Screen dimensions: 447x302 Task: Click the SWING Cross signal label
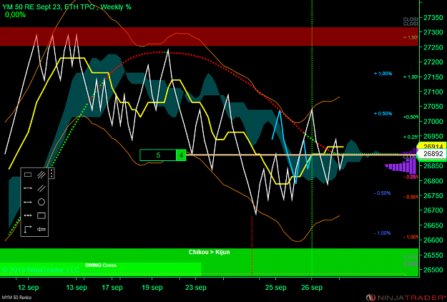(x=101, y=266)
